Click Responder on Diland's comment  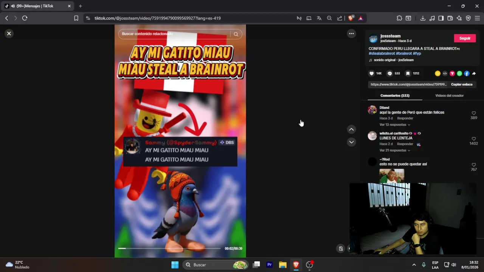pos(405,118)
